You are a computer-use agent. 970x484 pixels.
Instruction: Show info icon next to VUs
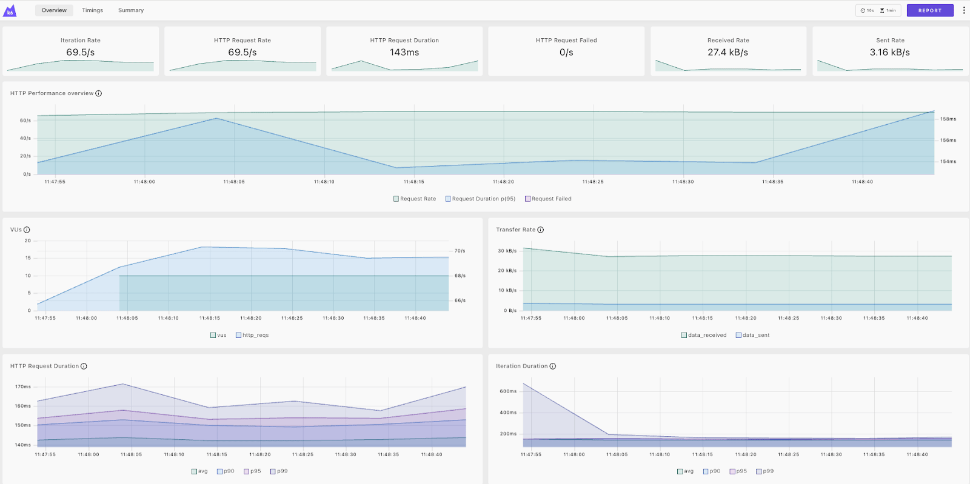[x=27, y=230]
